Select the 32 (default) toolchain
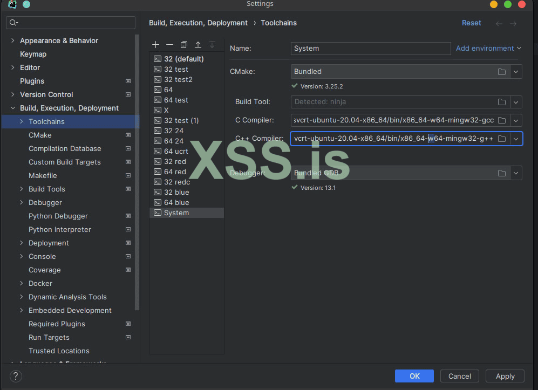Viewport: 538px width, 390px height. point(187,59)
